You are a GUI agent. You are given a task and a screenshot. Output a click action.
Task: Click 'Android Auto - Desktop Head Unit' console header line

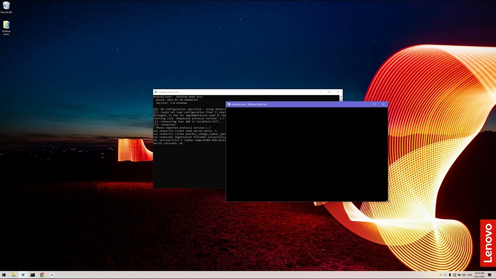(178, 97)
